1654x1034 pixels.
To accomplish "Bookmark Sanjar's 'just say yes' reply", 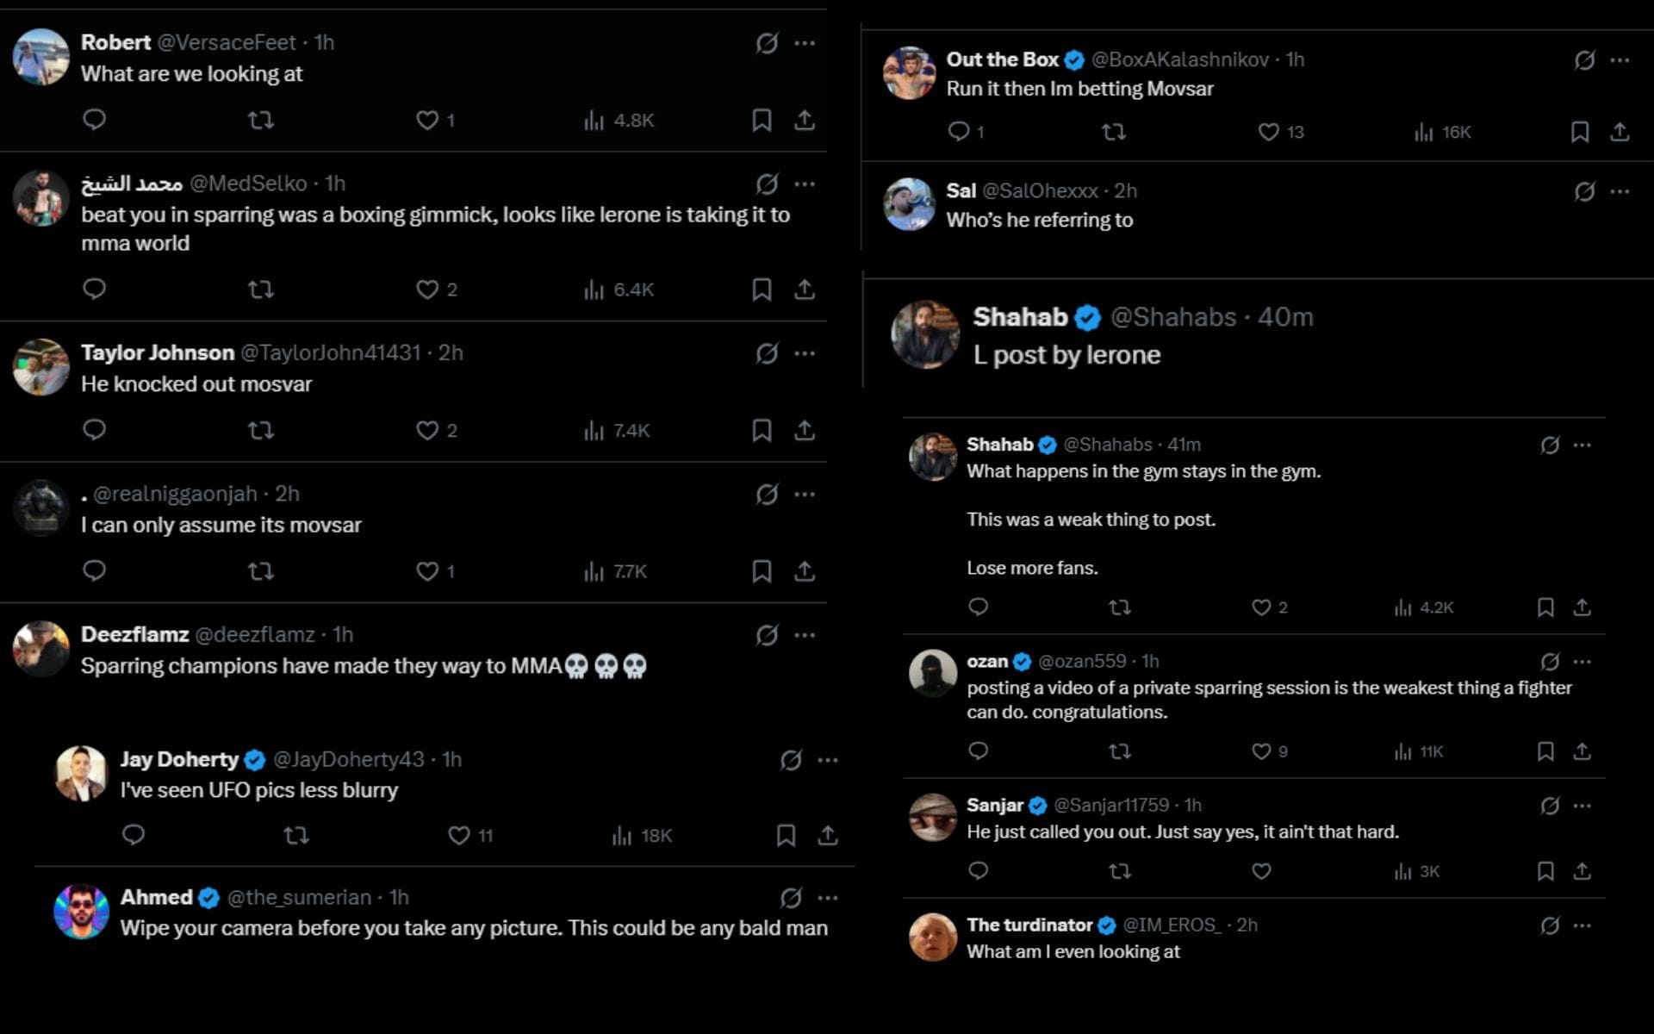I will (x=1545, y=871).
